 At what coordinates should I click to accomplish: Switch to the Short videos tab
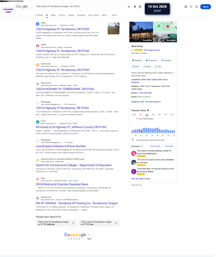point(93,15)
